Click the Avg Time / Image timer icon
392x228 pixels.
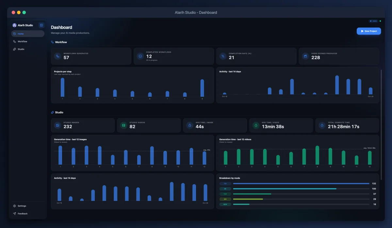[x=189, y=125]
